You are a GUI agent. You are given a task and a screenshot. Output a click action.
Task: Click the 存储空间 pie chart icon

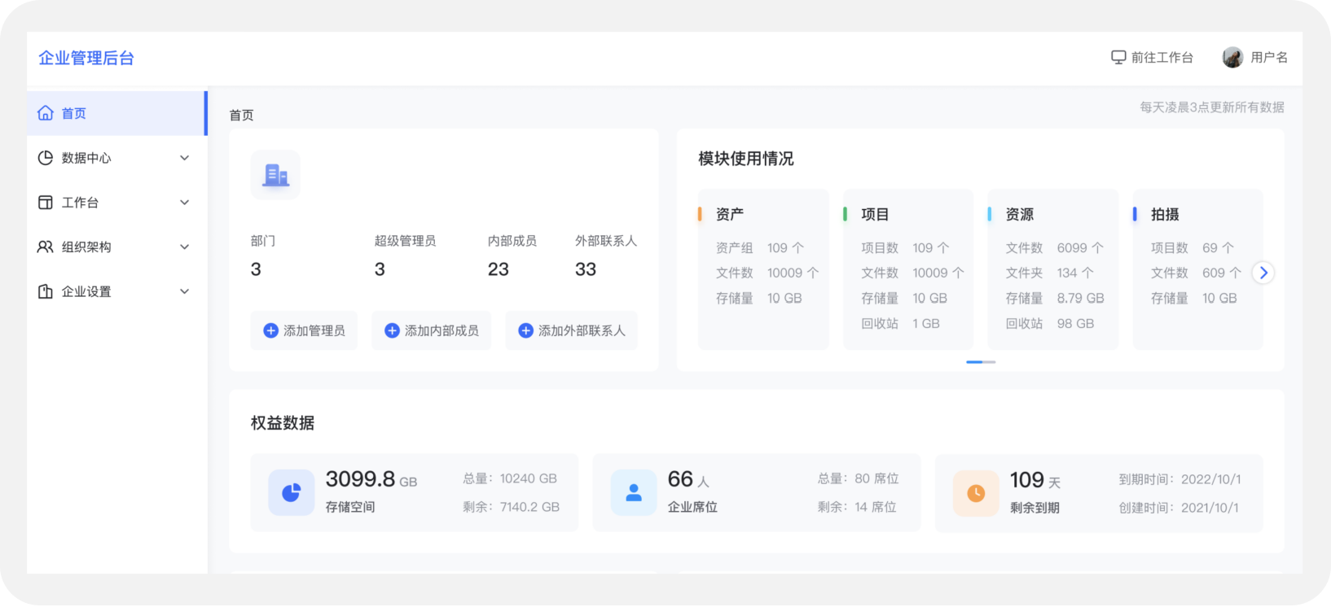(x=291, y=492)
